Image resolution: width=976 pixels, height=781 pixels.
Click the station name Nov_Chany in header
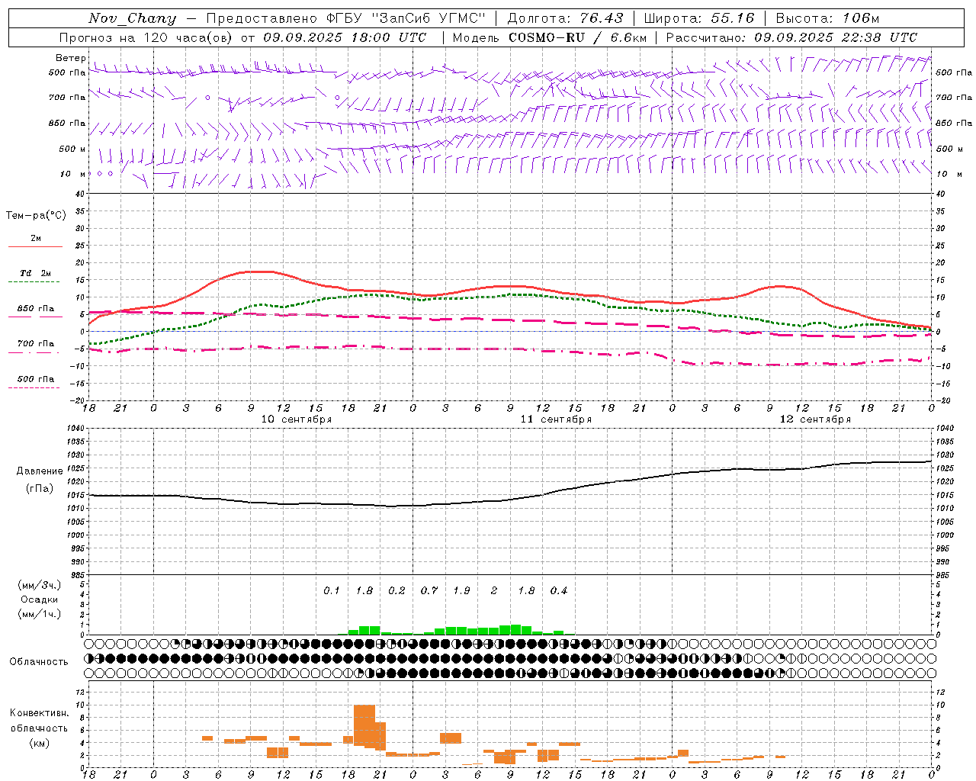pos(132,18)
